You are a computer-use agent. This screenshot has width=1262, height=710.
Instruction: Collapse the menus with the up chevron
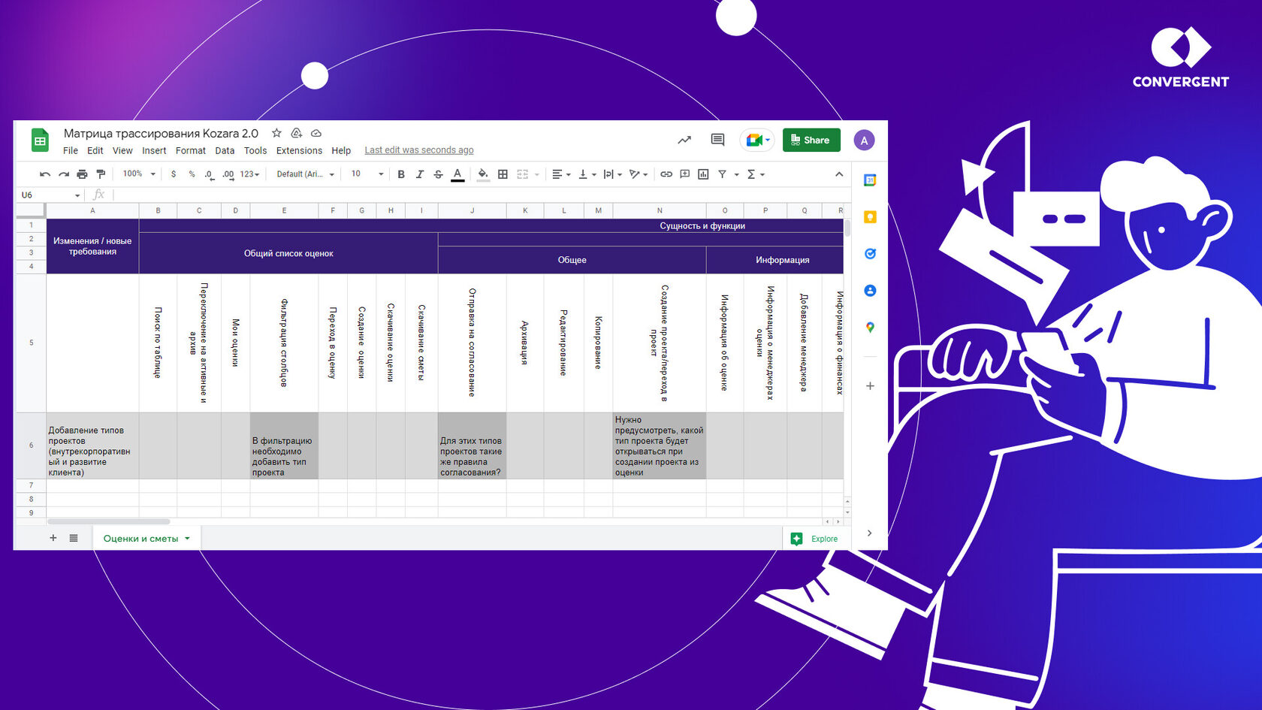tap(839, 174)
